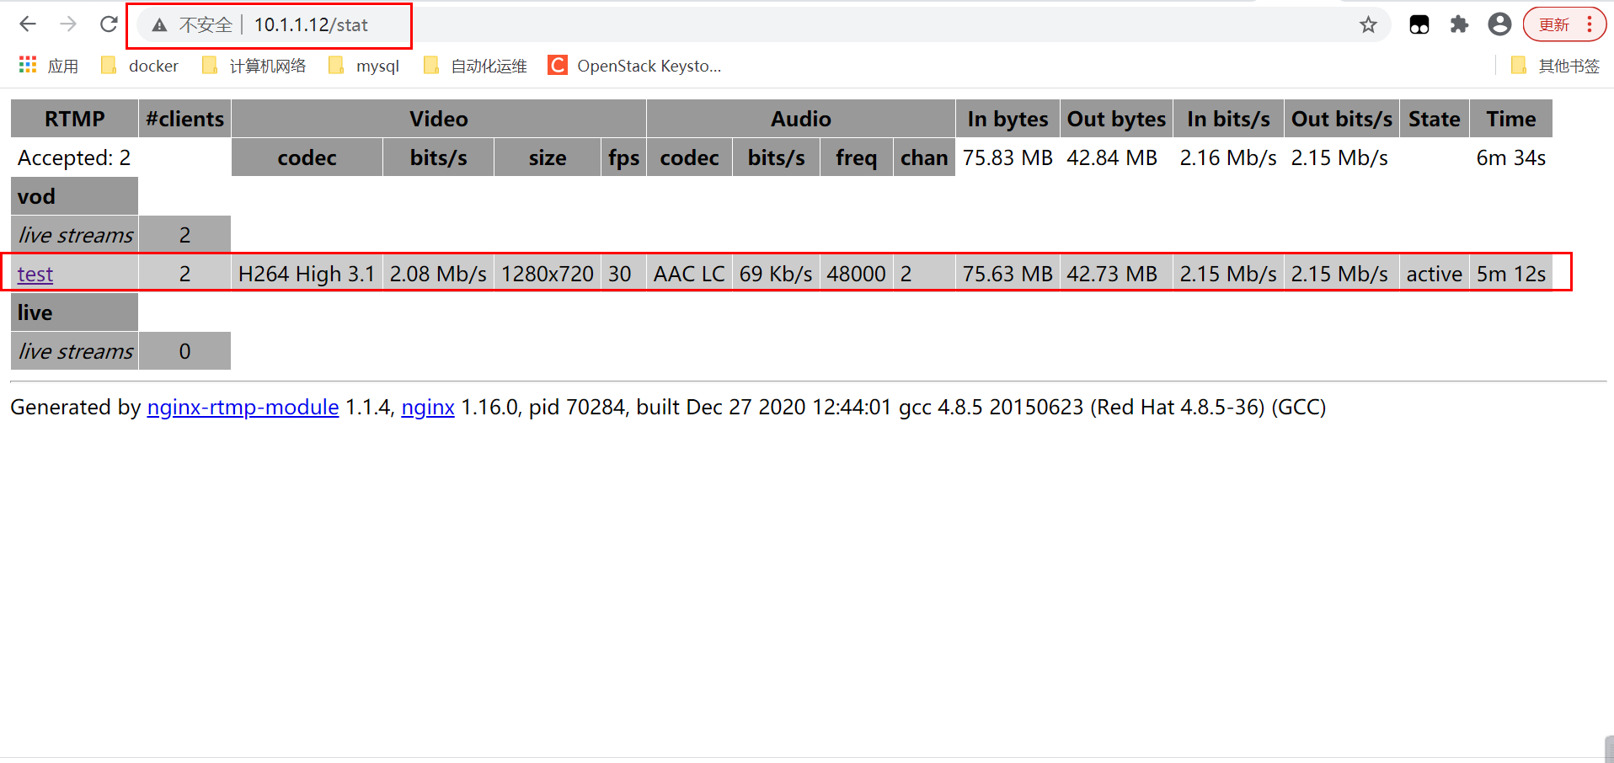Click the chan sub-header cell

tap(924, 157)
